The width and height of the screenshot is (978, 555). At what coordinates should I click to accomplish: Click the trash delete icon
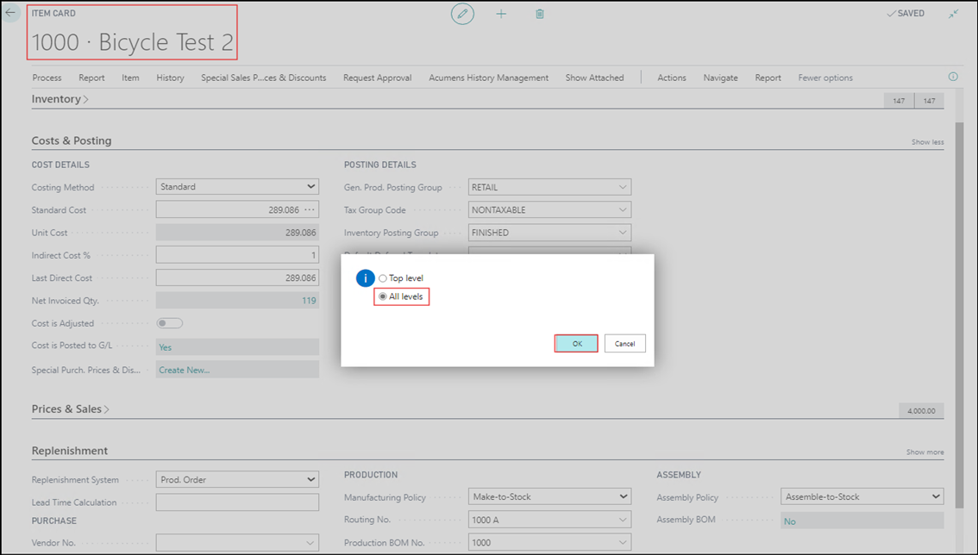[540, 14]
